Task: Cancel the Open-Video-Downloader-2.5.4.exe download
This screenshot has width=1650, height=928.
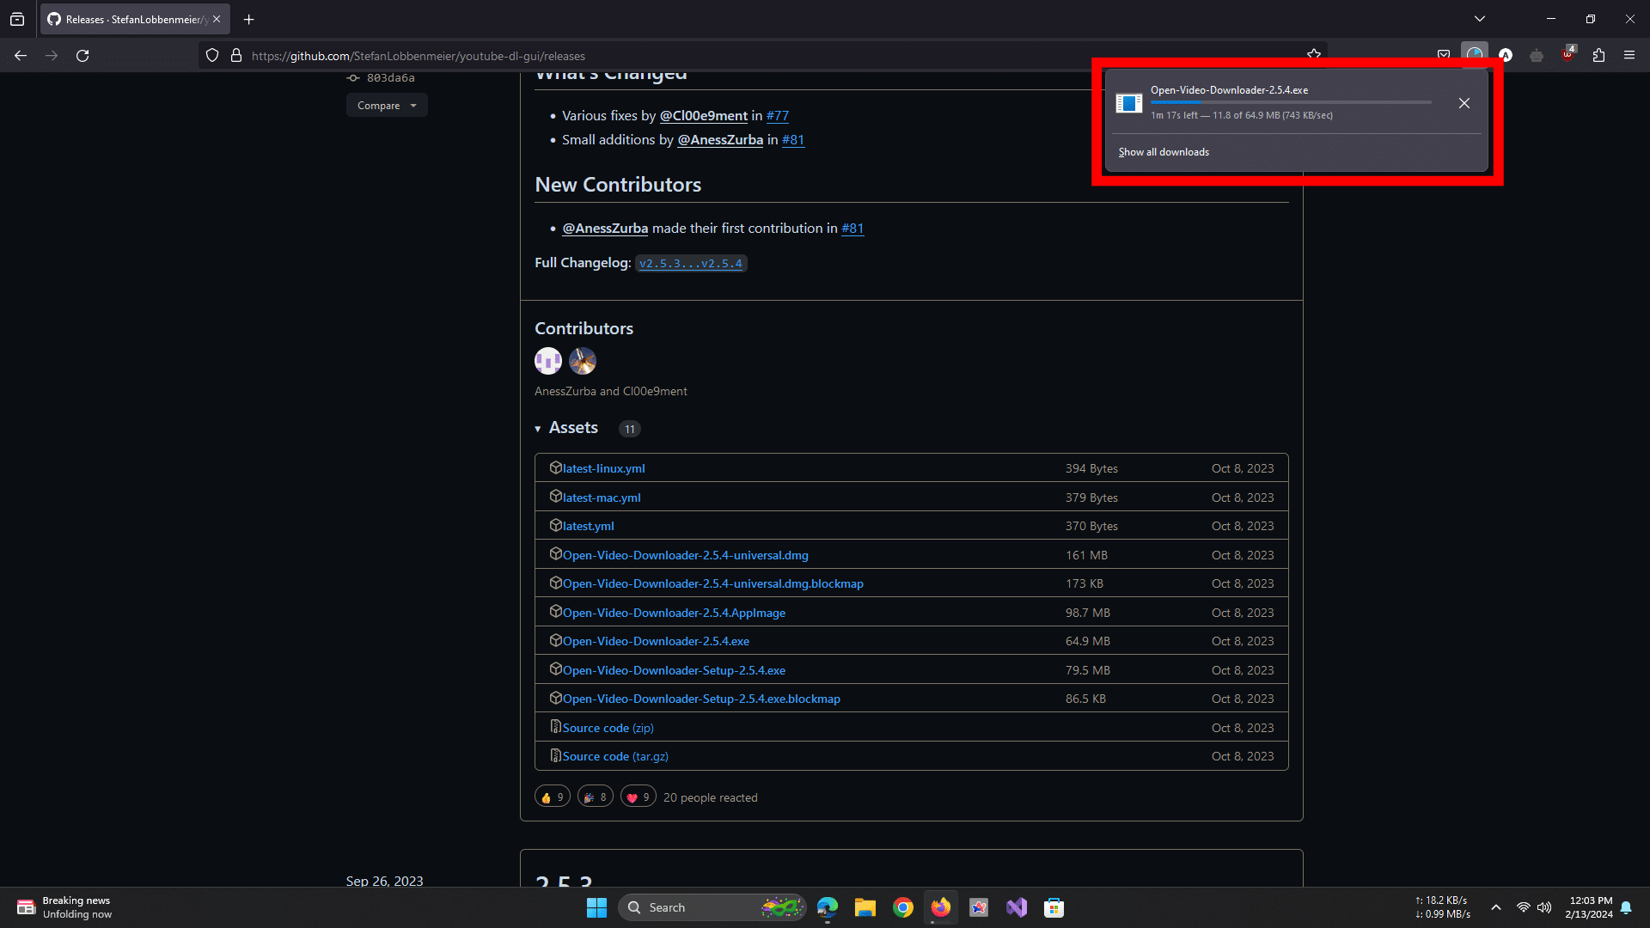Action: pyautogui.click(x=1464, y=103)
